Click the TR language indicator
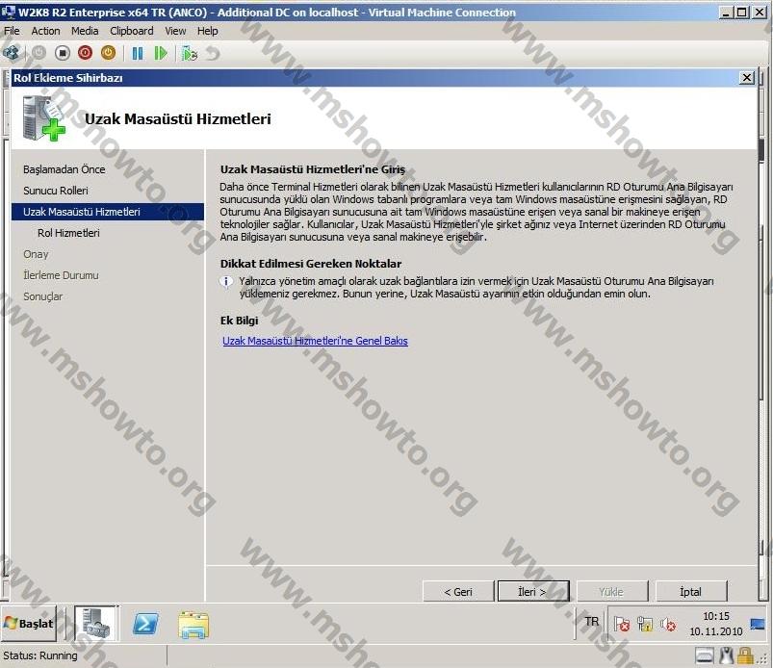 pos(592,622)
